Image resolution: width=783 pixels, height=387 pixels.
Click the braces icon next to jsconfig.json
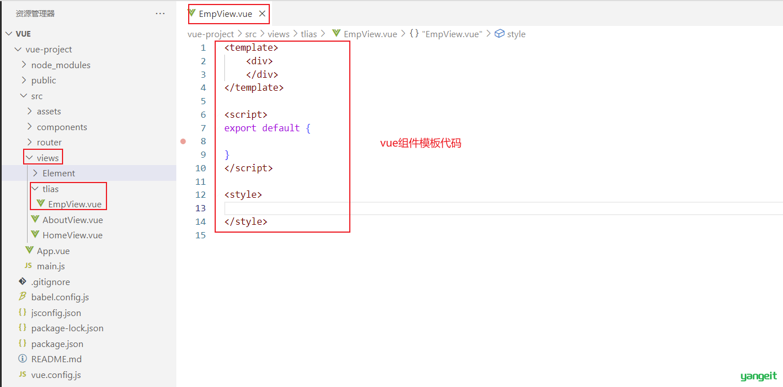(23, 312)
